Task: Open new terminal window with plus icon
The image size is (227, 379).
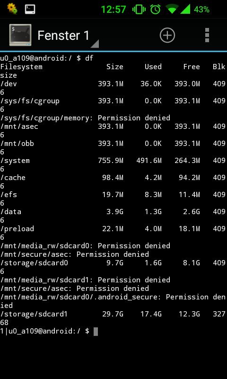Action: [x=167, y=35]
